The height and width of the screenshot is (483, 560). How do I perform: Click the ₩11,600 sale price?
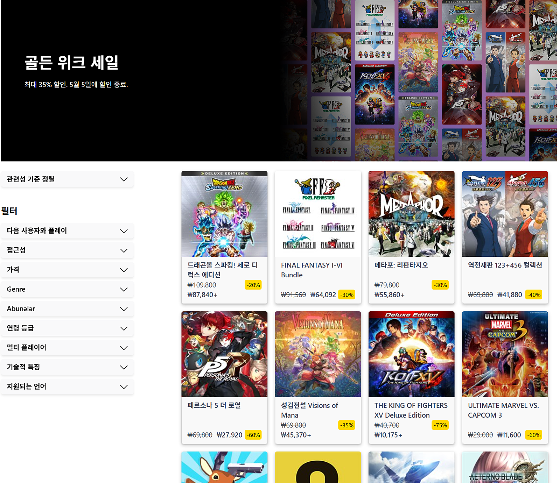509,435
